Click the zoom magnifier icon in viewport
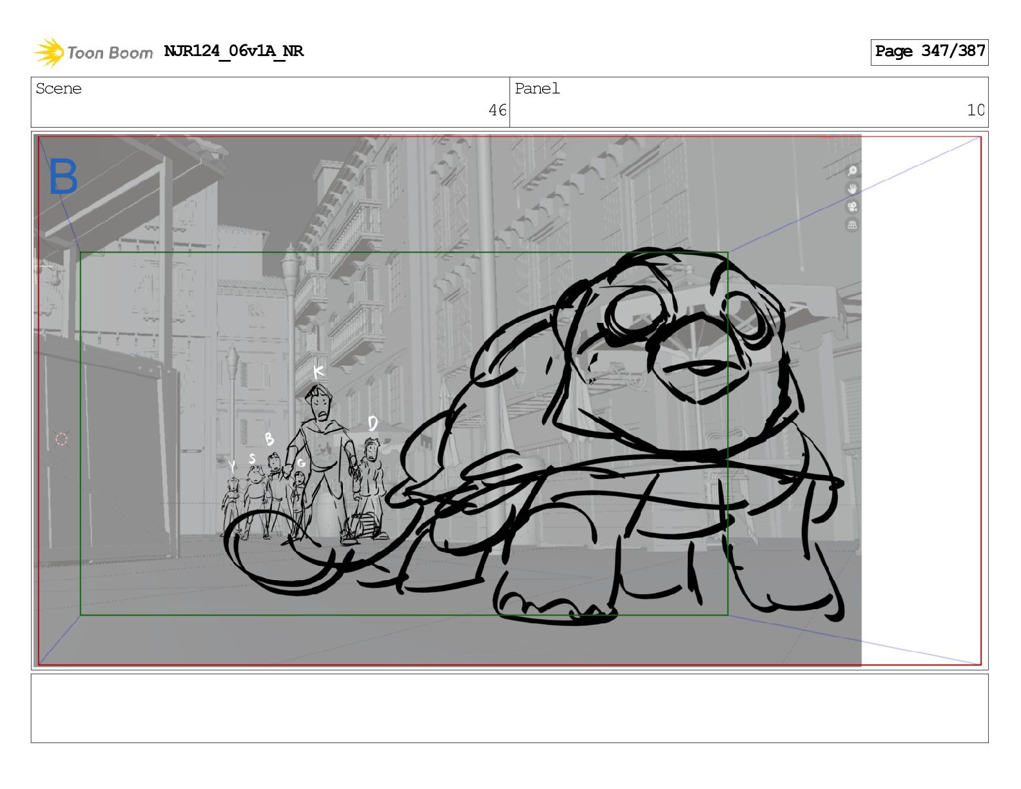This screenshot has height=789, width=1021. pos(852,171)
